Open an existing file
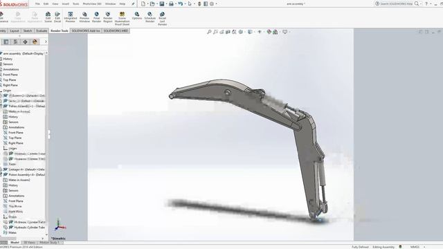443x249 pixels. point(152,3)
